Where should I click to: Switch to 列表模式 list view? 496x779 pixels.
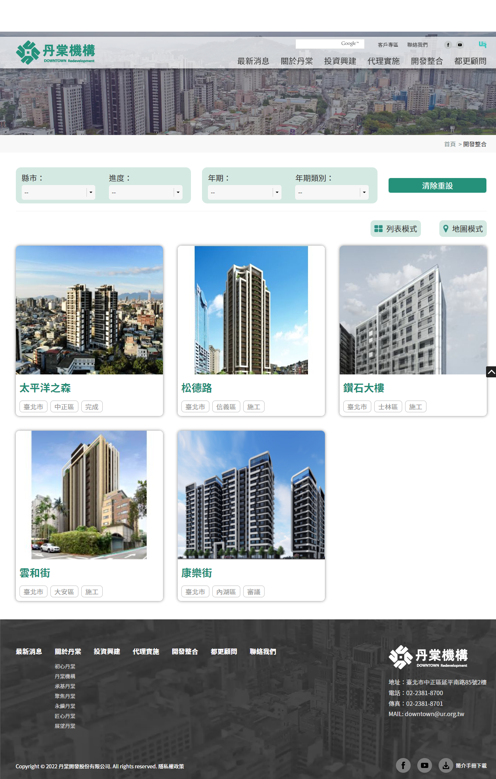click(x=396, y=229)
